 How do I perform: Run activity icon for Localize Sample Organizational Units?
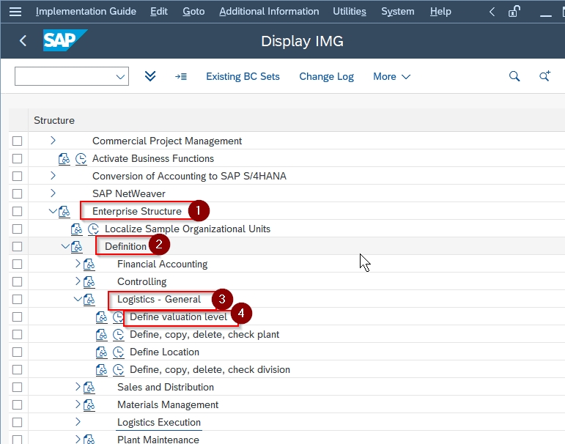pos(93,229)
